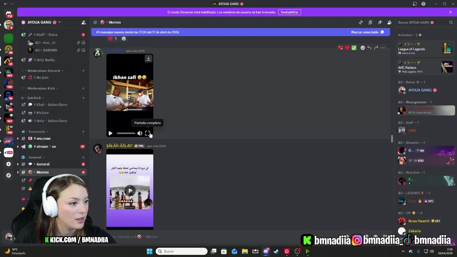
Task: Toggle the member list icon
Action: click(390, 22)
